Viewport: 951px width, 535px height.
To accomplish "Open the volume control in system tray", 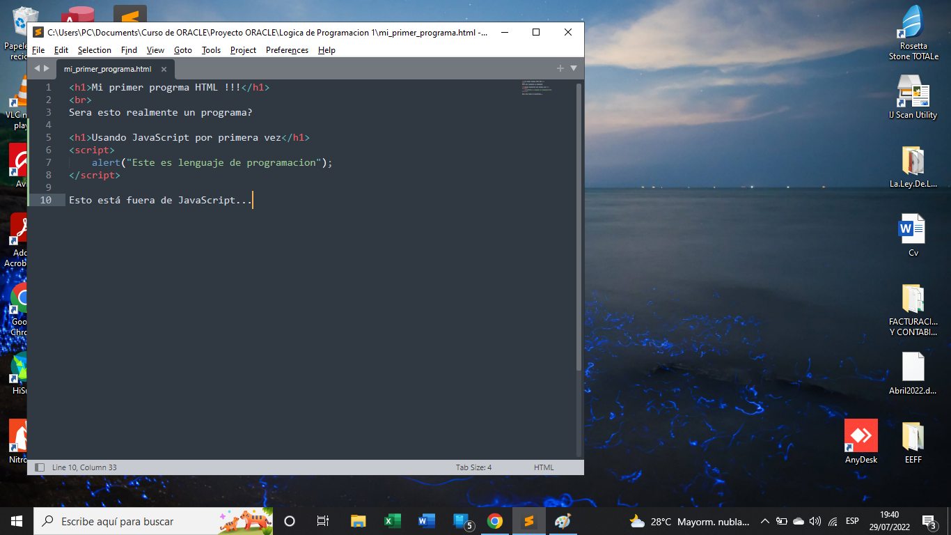I will click(815, 521).
